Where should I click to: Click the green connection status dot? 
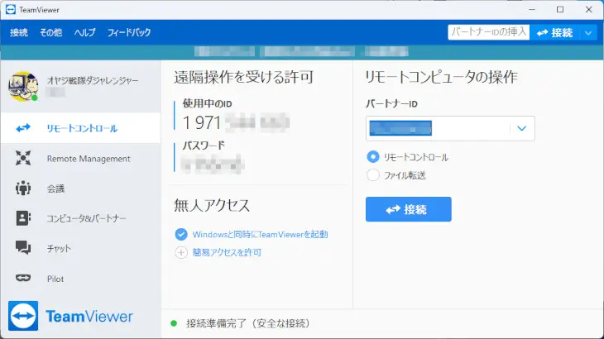pyautogui.click(x=174, y=323)
